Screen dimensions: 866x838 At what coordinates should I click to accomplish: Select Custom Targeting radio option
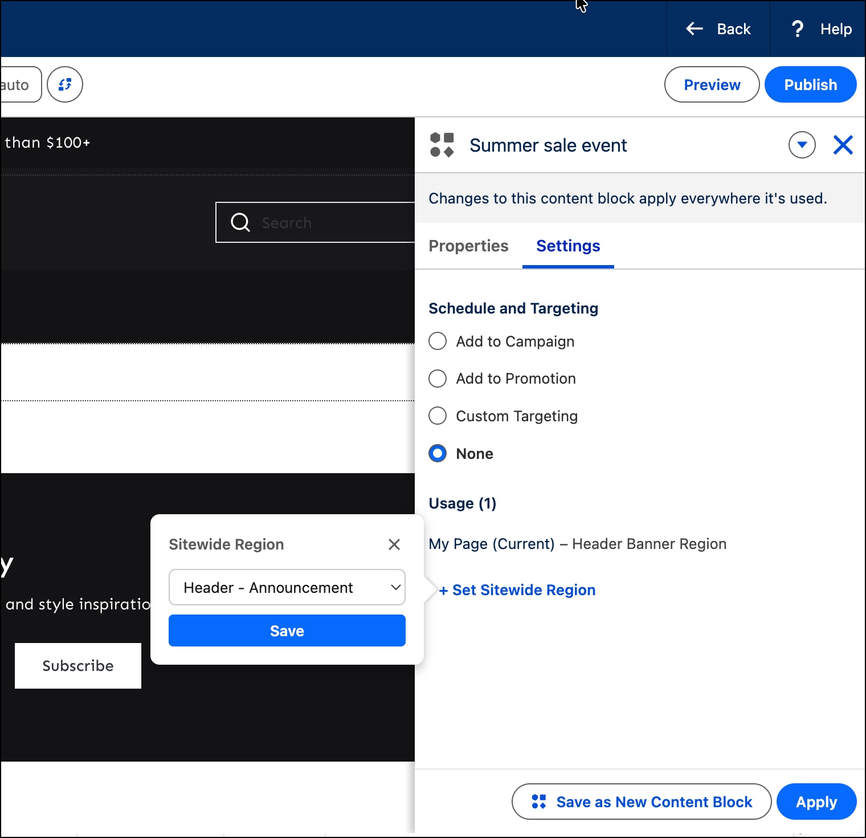pyautogui.click(x=438, y=416)
